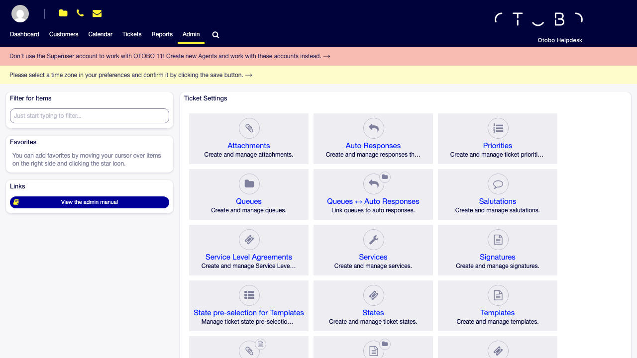Click 'Create and manage salutations.' text
Screen dimensions: 637x358
(x=498, y=210)
